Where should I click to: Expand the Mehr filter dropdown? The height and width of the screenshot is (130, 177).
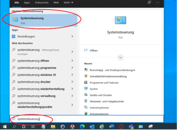[68, 2]
